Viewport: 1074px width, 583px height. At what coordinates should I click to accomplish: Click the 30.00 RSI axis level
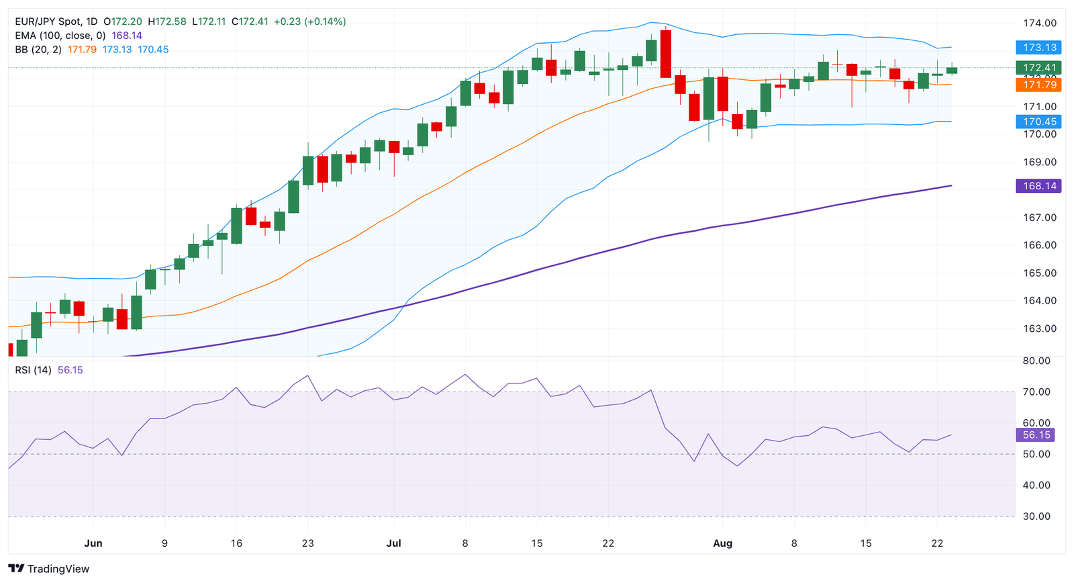1036,517
